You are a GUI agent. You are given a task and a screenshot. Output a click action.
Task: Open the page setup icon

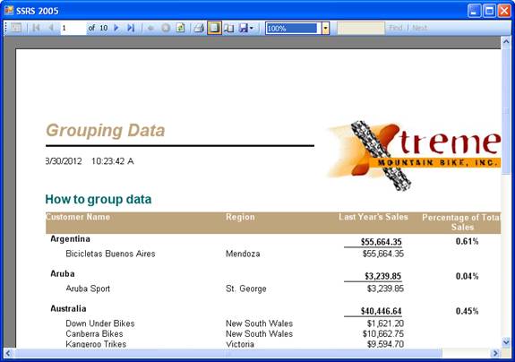click(x=229, y=28)
